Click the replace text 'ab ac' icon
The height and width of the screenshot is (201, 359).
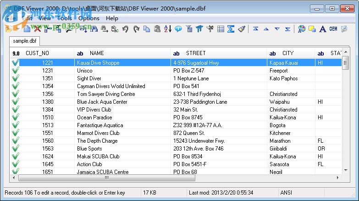[x=115, y=29]
